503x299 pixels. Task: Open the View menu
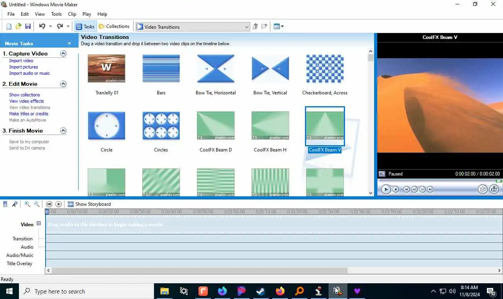(x=40, y=14)
